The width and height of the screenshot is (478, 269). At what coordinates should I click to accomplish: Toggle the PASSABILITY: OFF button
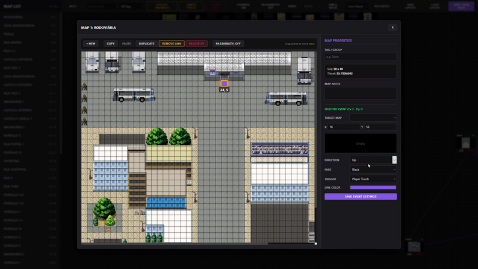pyautogui.click(x=228, y=43)
